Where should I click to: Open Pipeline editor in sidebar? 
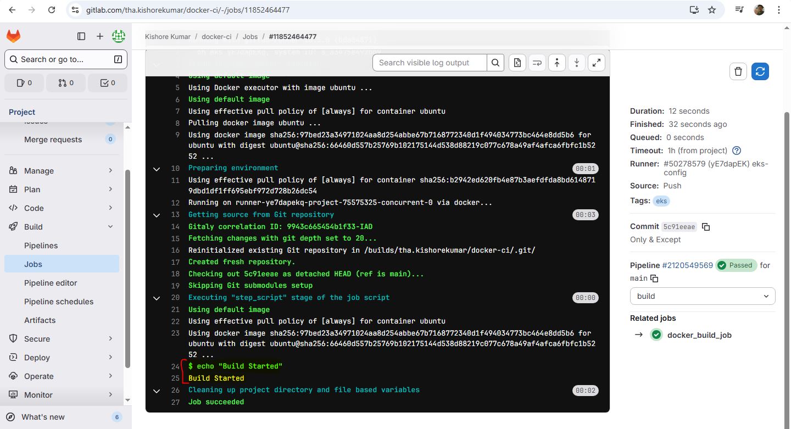[x=51, y=283]
